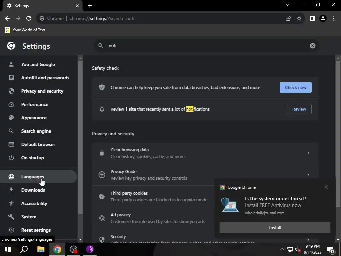Open the Windows Start menu
Viewport: 341px width, 256px height.
point(8,249)
